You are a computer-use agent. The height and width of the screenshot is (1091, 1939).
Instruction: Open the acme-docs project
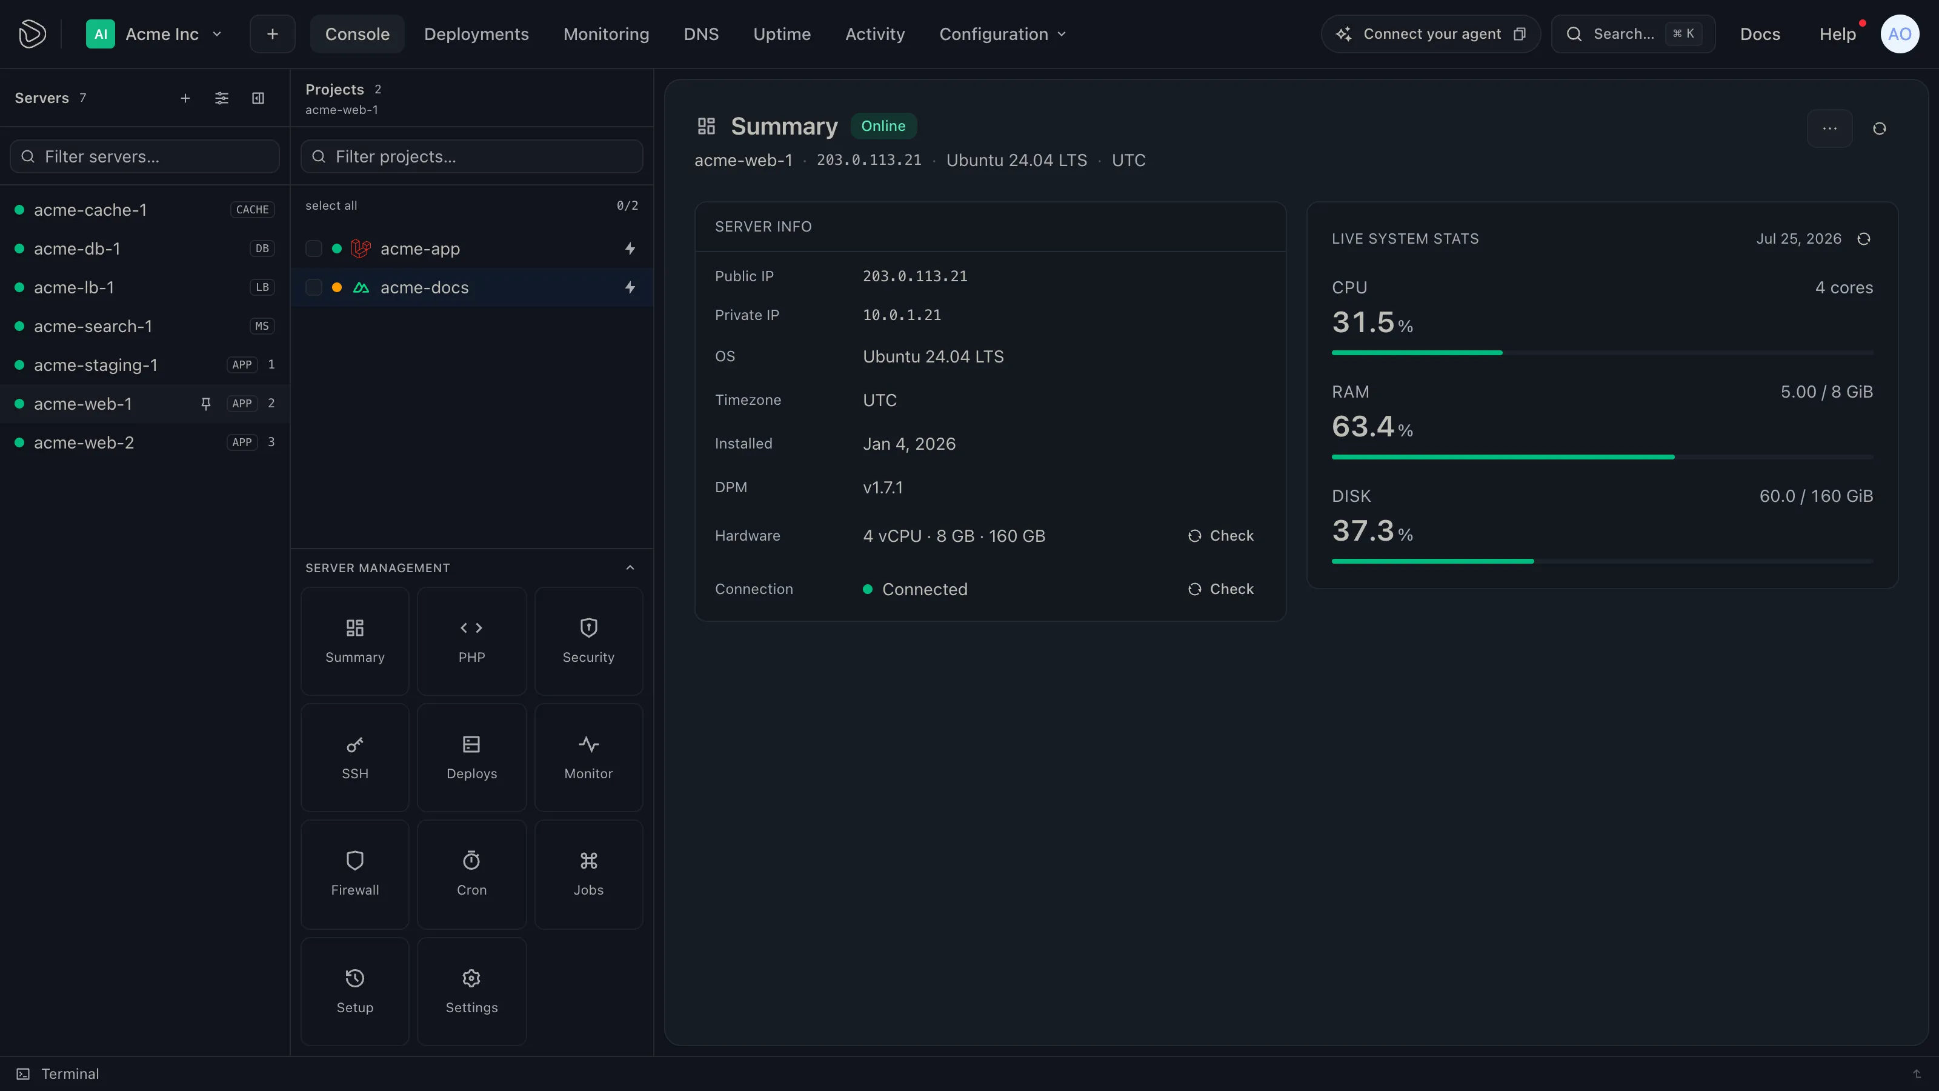(425, 287)
